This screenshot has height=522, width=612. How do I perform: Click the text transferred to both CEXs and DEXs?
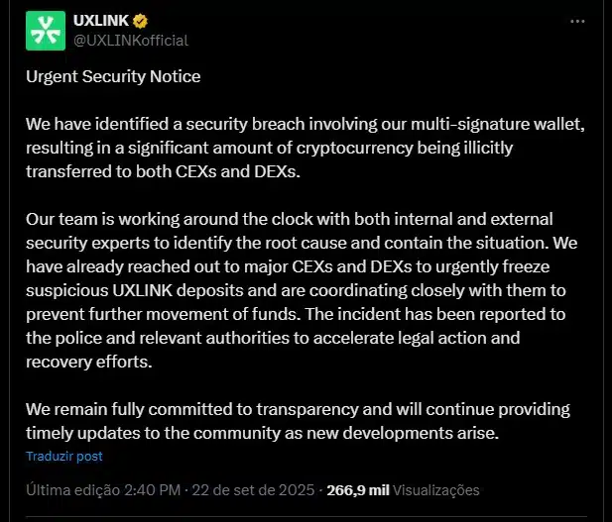(x=163, y=171)
